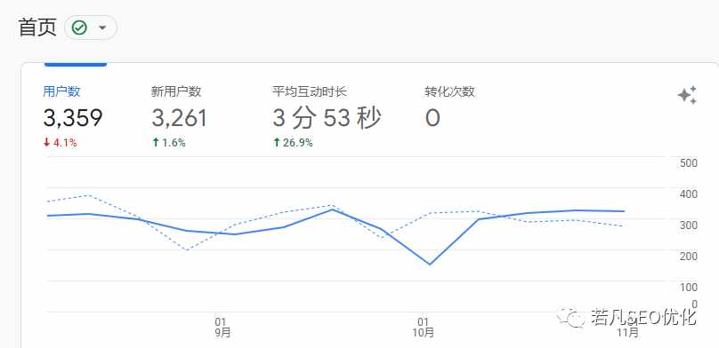Screen dimensions: 719x348
Task: Click the WeChat logo in the watermark
Action: click(570, 317)
